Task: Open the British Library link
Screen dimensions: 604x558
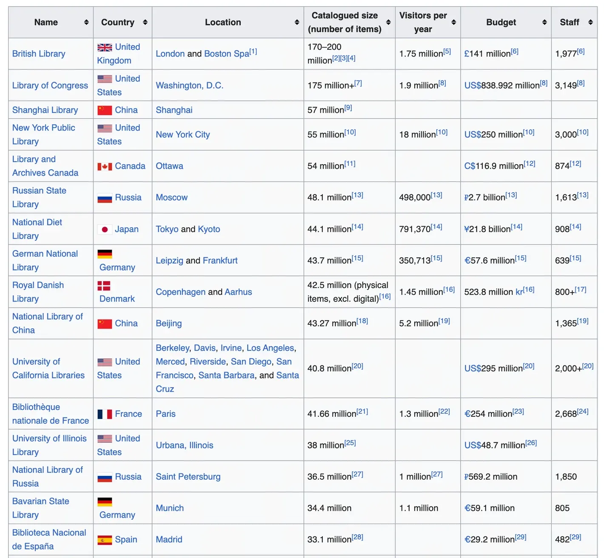Action: [39, 54]
